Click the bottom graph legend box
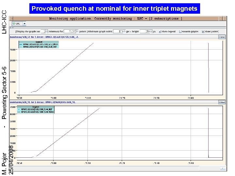This screenshot has width=235, height=176. [x=36, y=110]
